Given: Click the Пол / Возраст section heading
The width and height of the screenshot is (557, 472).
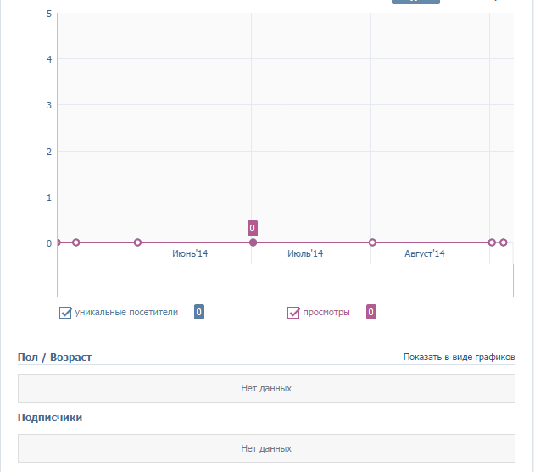Looking at the screenshot, I should click(54, 358).
